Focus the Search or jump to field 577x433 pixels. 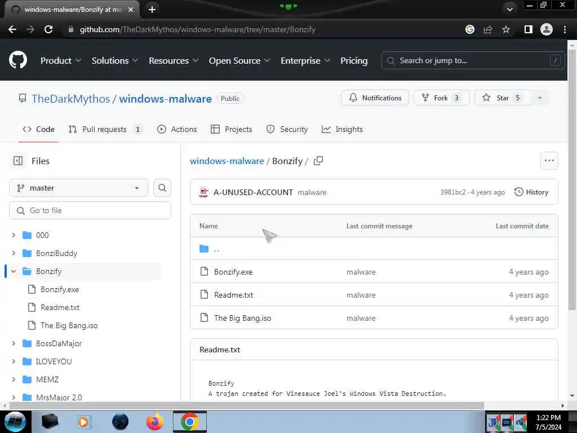(x=473, y=60)
